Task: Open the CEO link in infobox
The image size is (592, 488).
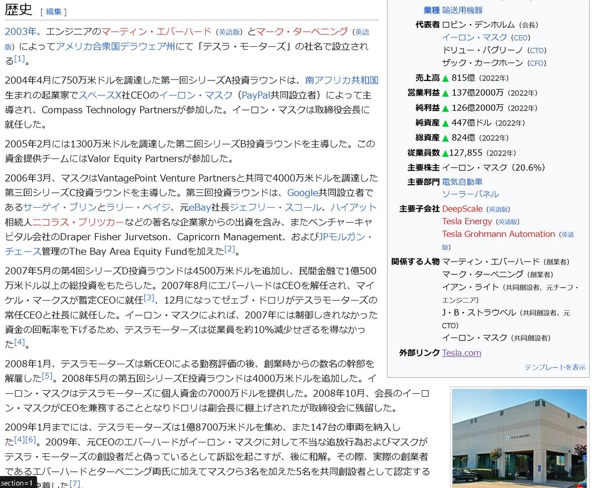Action: (x=520, y=38)
